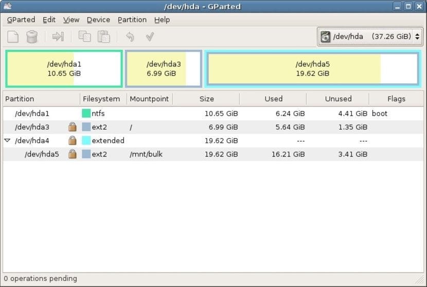Screen dimensions: 427x287
Task: Sort by the Flags column header
Action: click(x=396, y=99)
